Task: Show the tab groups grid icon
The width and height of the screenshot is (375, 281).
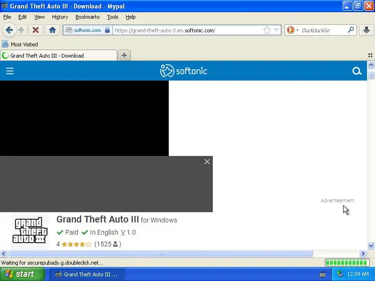Action: (370, 55)
